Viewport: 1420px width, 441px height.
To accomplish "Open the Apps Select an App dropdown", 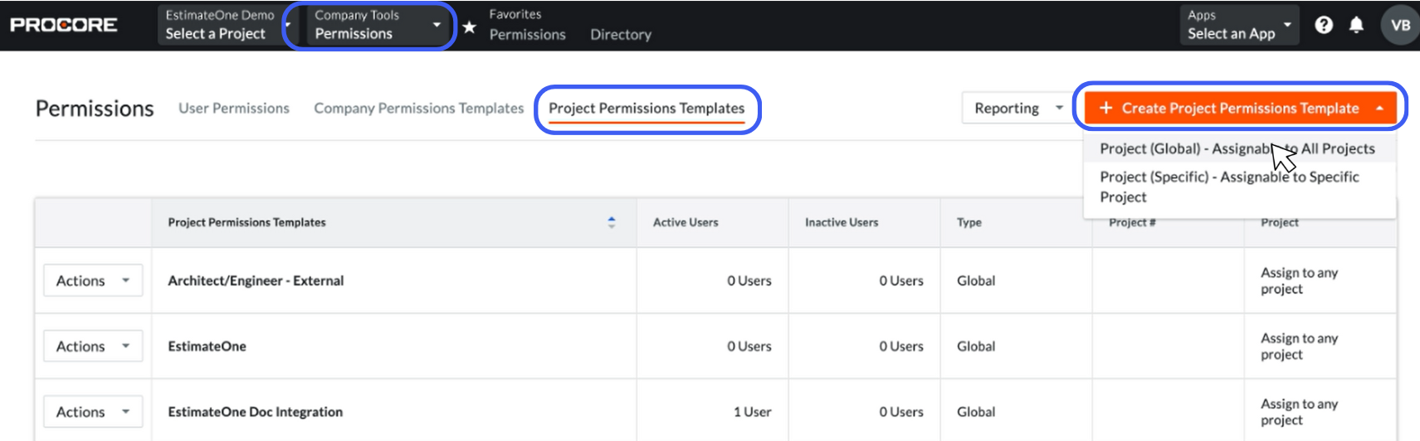I will pyautogui.click(x=1239, y=25).
